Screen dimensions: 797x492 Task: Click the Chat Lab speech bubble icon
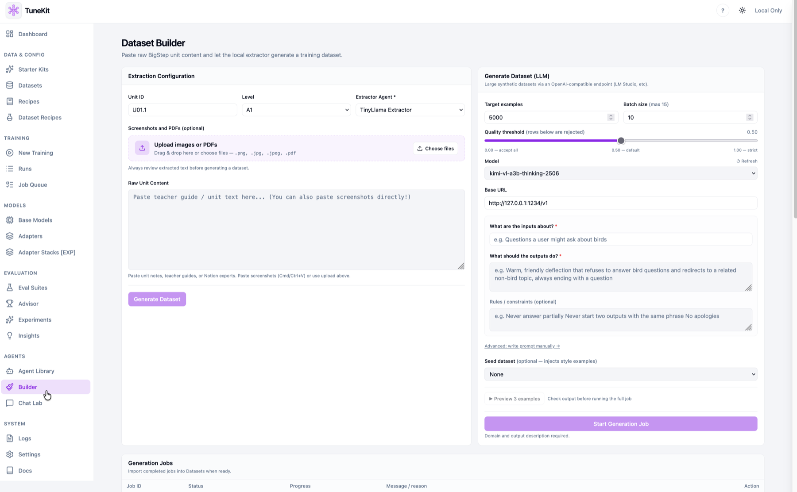pos(10,403)
